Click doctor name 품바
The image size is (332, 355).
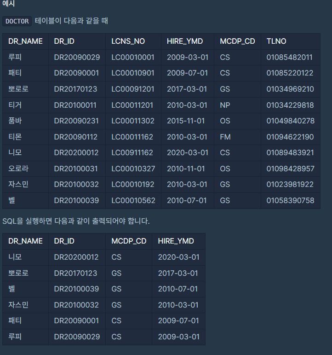(x=15, y=121)
